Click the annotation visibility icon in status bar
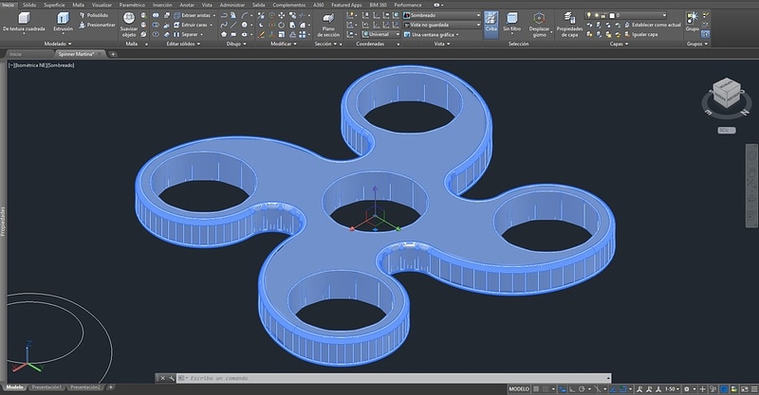This screenshot has width=759, height=395. pos(639,388)
